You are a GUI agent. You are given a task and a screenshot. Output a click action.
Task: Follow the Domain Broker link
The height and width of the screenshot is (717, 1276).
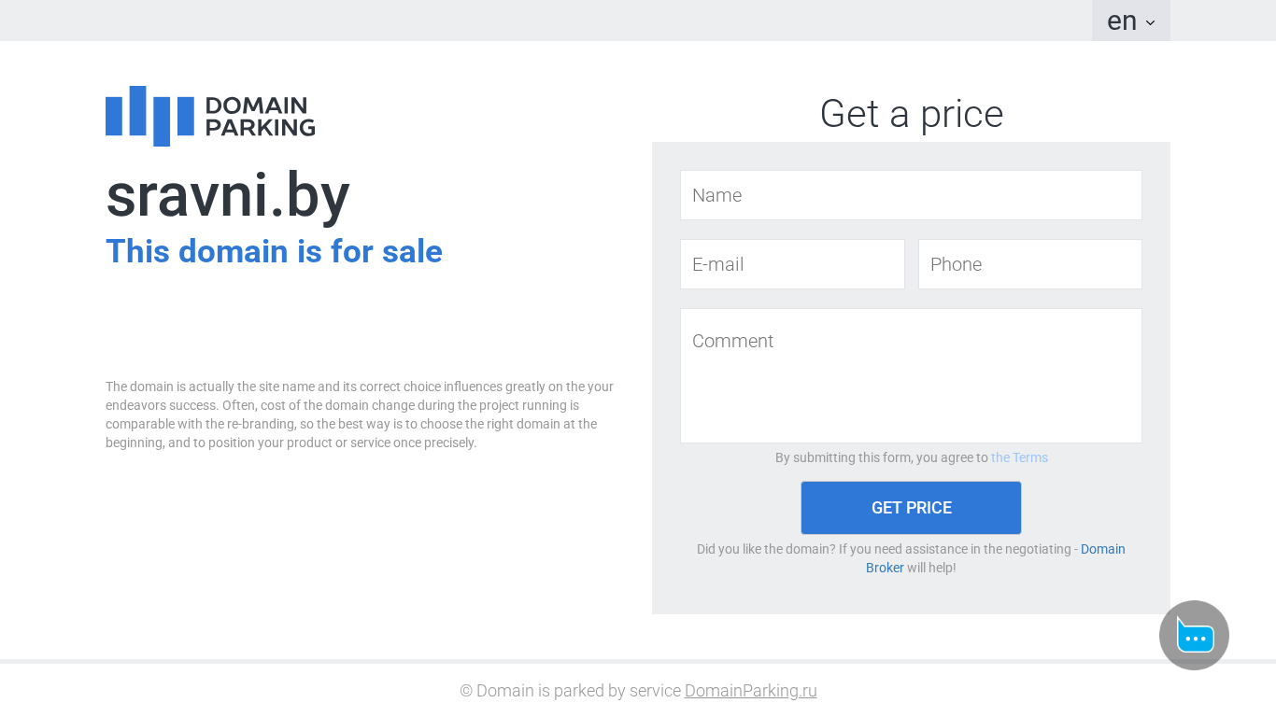(x=1102, y=549)
